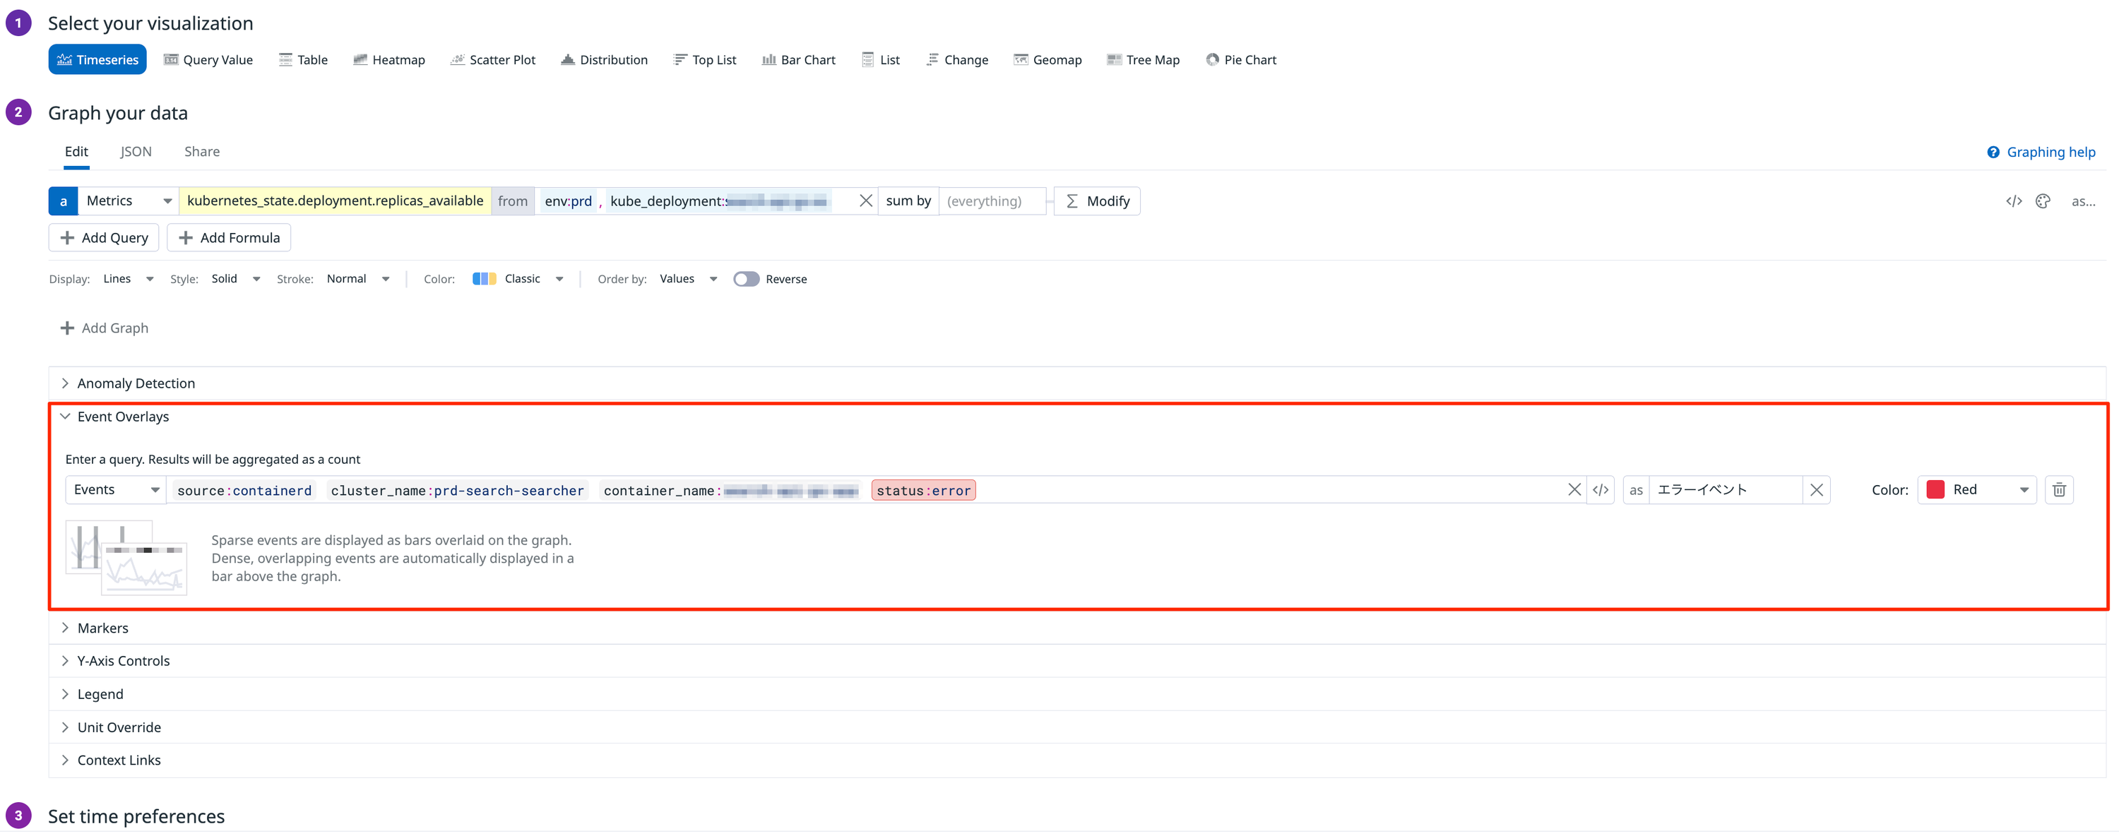
Task: Switch to the JSON tab
Action: click(x=135, y=151)
